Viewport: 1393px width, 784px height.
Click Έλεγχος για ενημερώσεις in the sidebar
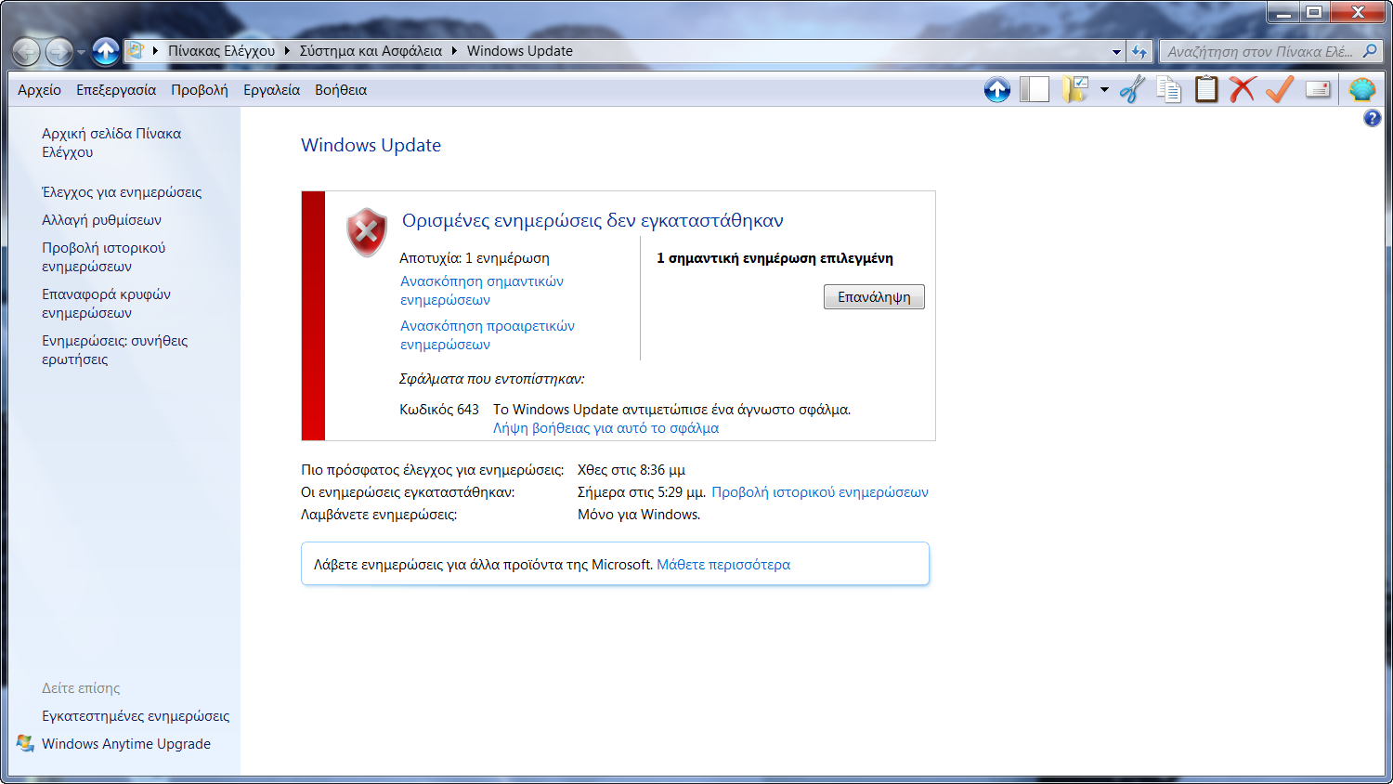tap(122, 192)
